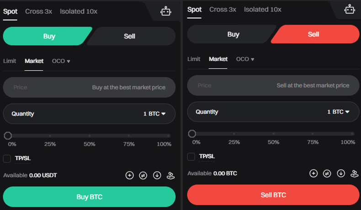Click the 50% mark on the Buy panel slider
This screenshot has width=361, height=210.
pyautogui.click(x=90, y=136)
